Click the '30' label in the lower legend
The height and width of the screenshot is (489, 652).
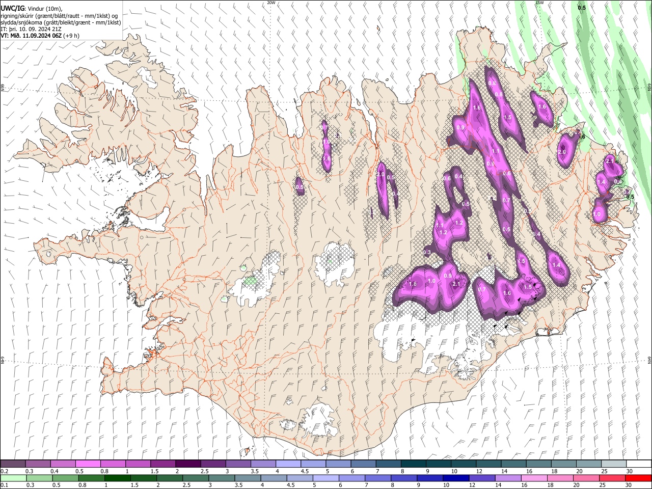630,485
